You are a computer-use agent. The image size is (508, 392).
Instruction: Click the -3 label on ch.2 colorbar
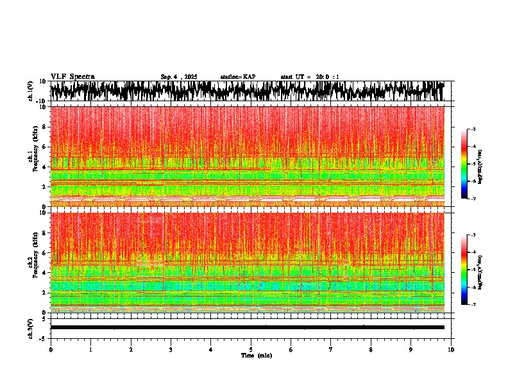473,235
